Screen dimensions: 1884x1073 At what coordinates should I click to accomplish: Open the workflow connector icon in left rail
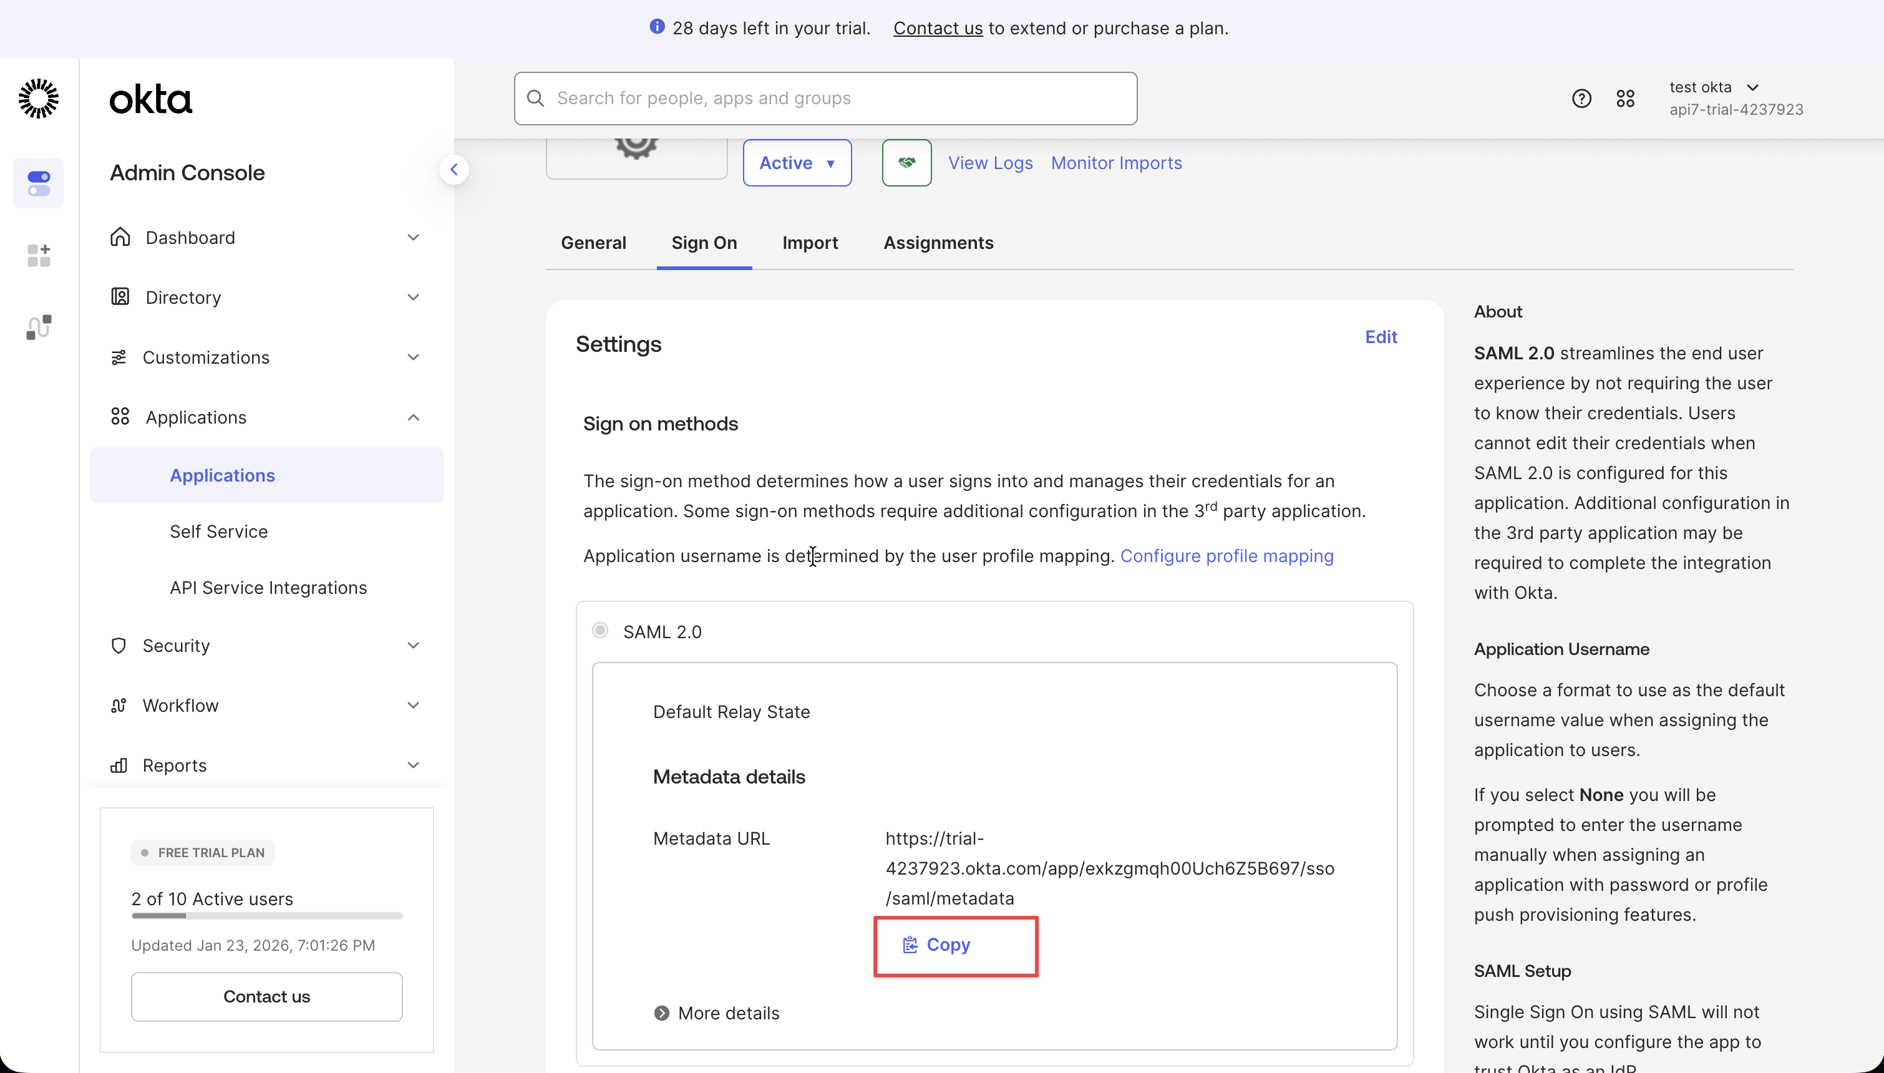[x=38, y=326]
